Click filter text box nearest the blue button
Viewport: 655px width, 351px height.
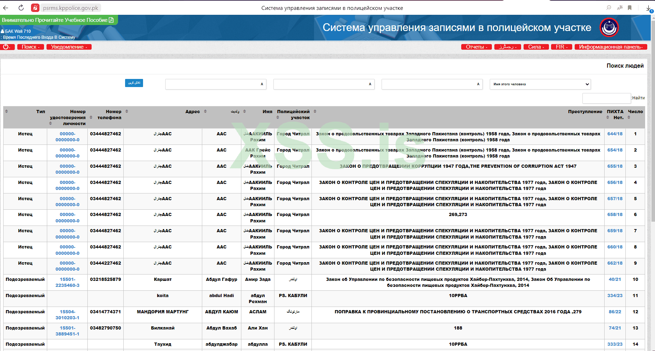[x=216, y=84]
